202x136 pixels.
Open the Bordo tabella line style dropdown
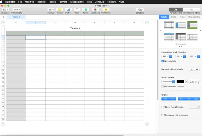[x=168, y=82]
